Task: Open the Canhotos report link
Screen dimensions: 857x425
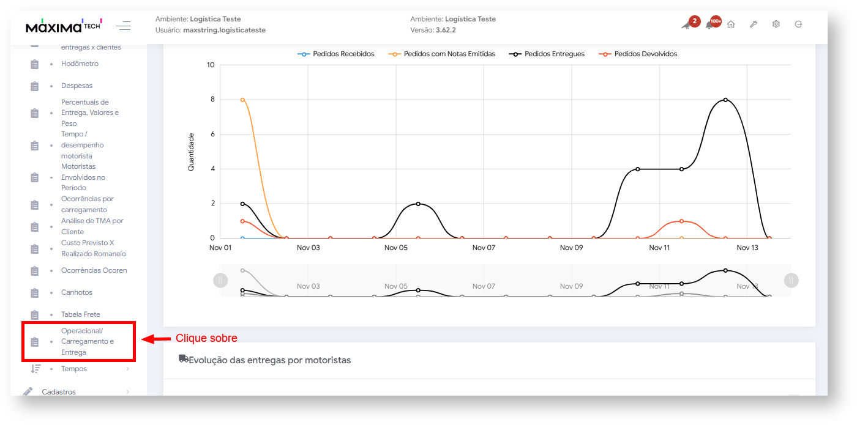Action: tap(77, 292)
